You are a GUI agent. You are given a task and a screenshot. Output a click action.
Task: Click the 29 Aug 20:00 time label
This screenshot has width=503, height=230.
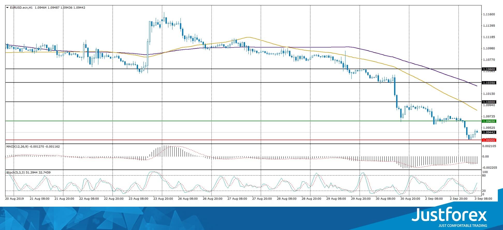pyautogui.click(x=361, y=199)
